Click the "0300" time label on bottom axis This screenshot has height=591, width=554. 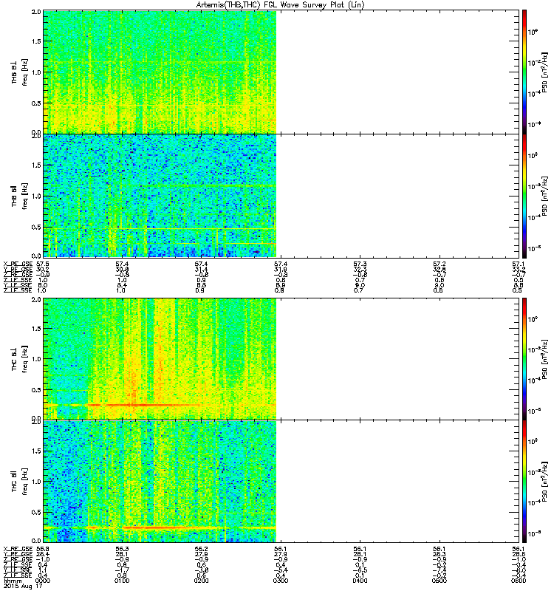pos(281,581)
